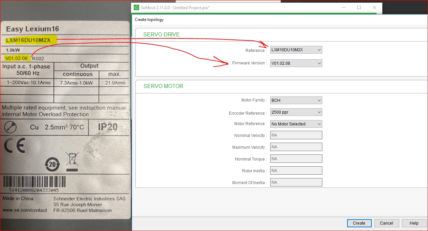Click the Rotor Inertia field

pos(296,171)
